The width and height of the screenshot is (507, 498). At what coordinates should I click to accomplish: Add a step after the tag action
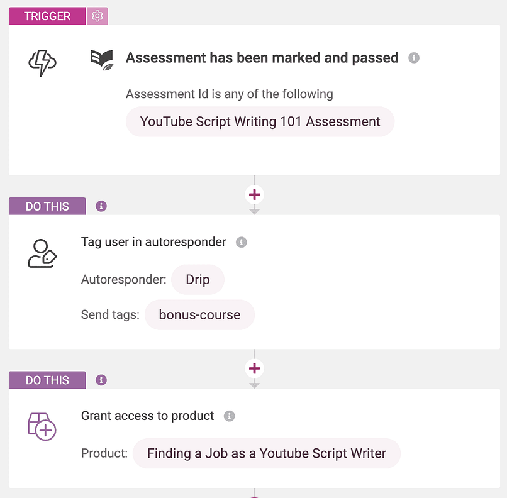(254, 368)
